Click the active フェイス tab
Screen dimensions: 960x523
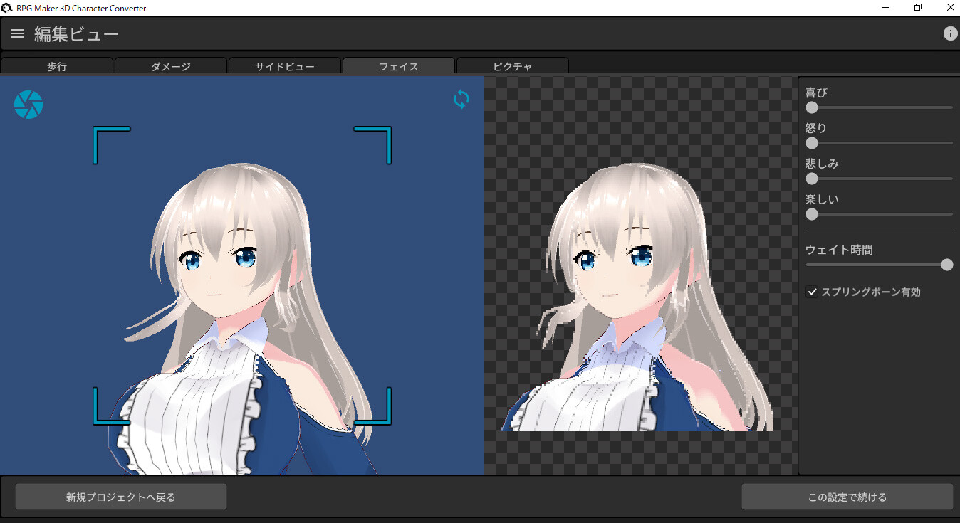pos(398,66)
